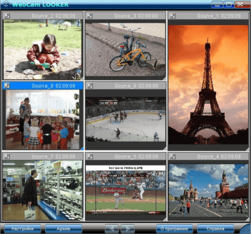251x234 pixels.
Task: Click the Source_7 panel header icon
Action: (7, 156)
